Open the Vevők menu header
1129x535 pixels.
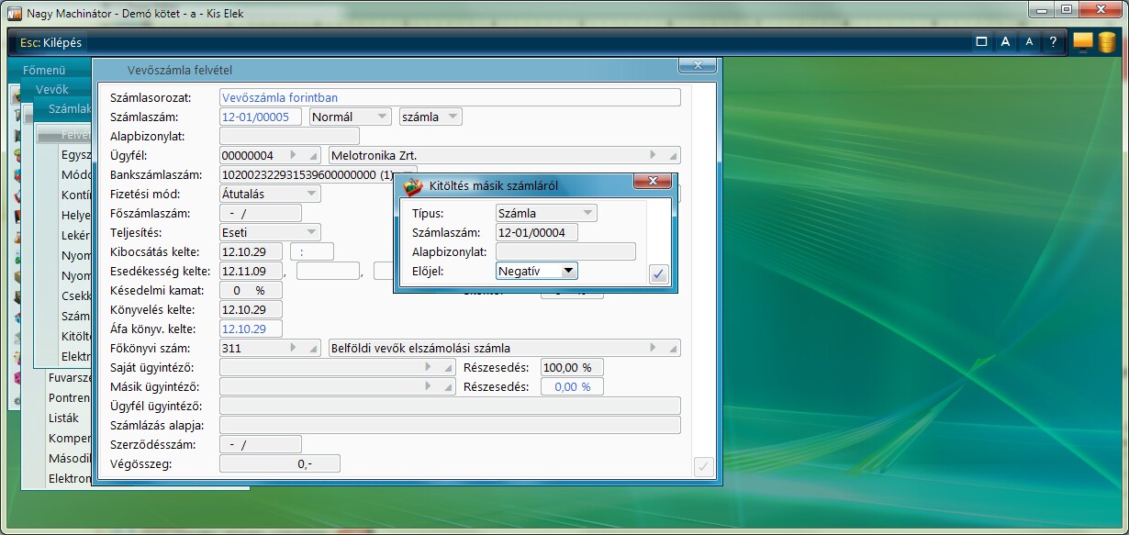pos(52,89)
